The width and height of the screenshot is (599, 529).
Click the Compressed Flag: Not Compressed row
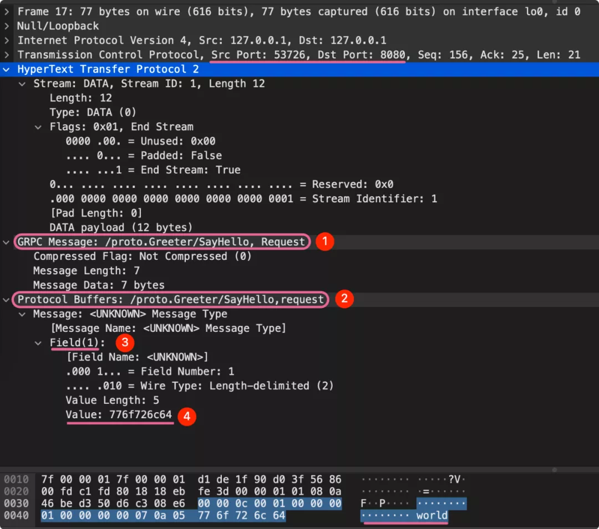(x=143, y=256)
